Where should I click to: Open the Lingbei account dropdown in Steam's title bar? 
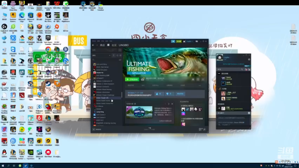point(189,41)
